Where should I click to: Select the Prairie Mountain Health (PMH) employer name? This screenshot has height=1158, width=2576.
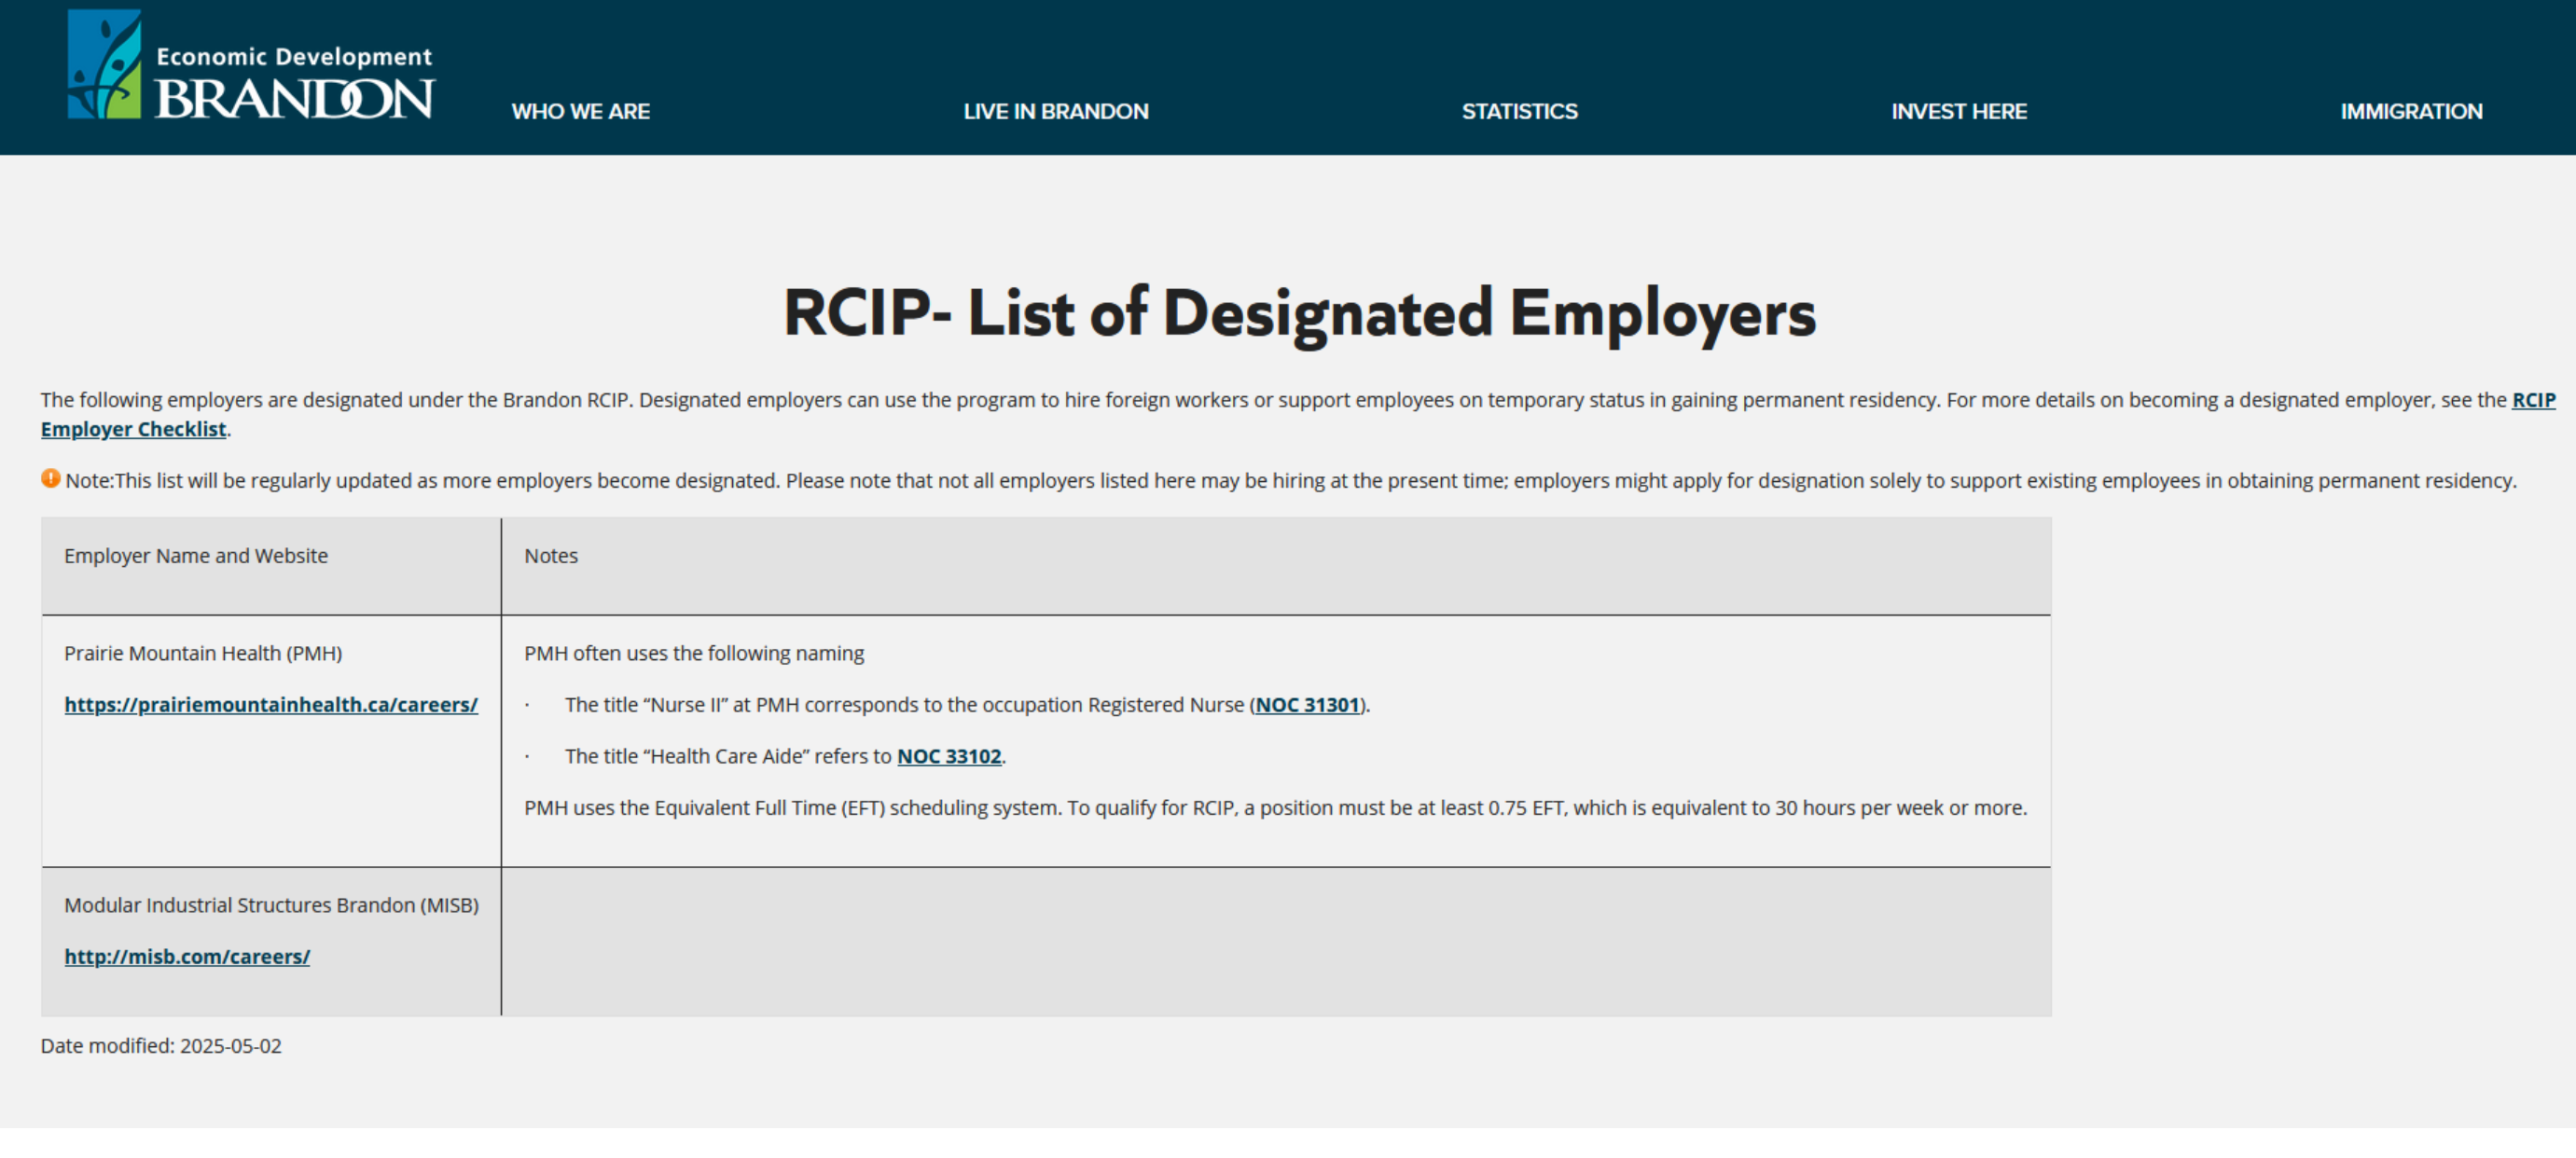click(203, 653)
